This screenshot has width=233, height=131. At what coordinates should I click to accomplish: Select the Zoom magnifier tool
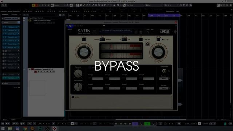pyautogui.click(x=99, y=5)
